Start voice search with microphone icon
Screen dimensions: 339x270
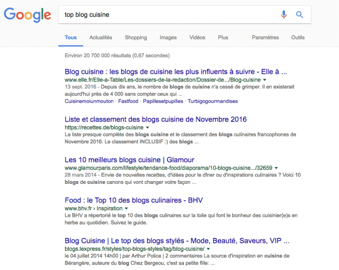(284, 14)
